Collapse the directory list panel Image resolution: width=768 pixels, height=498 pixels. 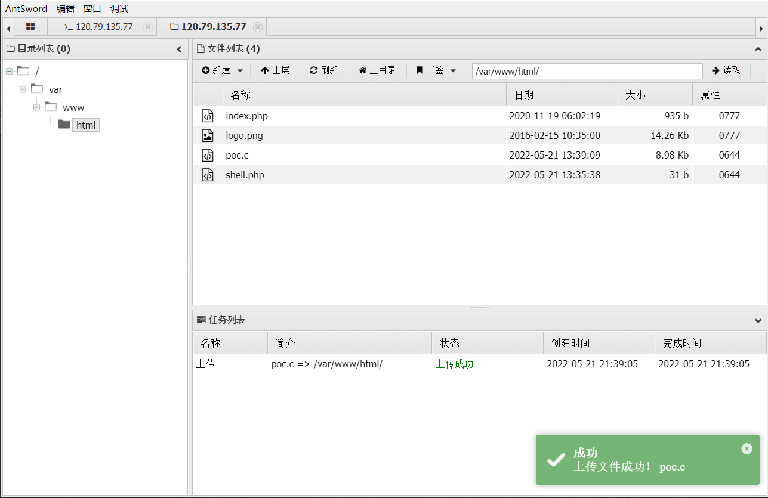(x=179, y=50)
